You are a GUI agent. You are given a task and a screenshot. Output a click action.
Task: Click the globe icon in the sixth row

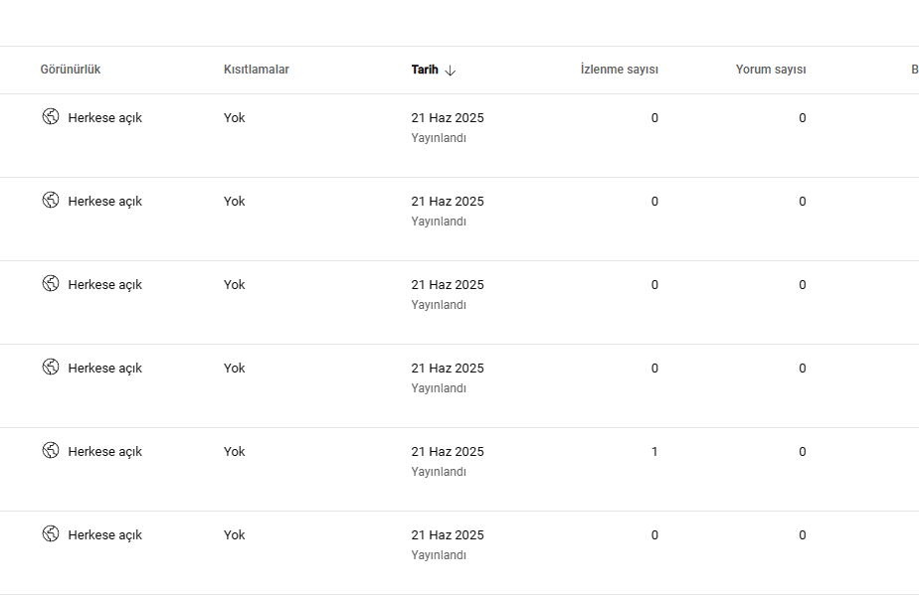pos(51,534)
